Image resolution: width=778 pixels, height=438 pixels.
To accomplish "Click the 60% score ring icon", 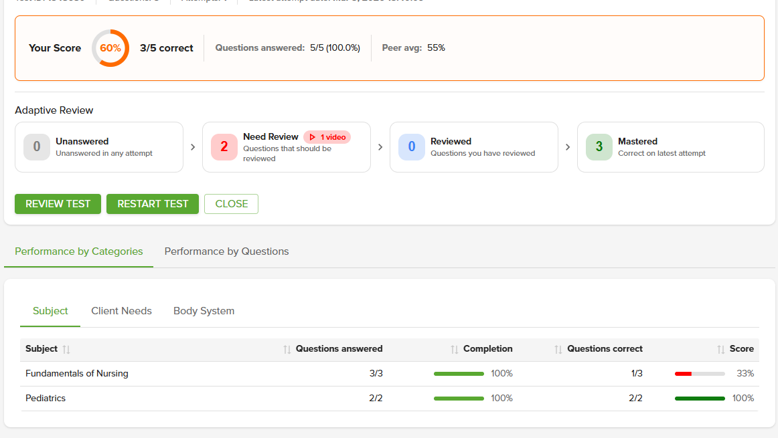I will coord(110,47).
